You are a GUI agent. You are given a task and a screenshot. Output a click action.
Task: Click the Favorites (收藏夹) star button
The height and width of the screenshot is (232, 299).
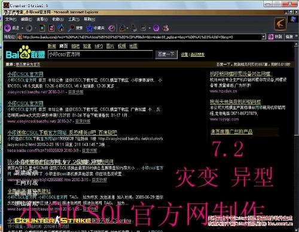[x=95, y=28]
